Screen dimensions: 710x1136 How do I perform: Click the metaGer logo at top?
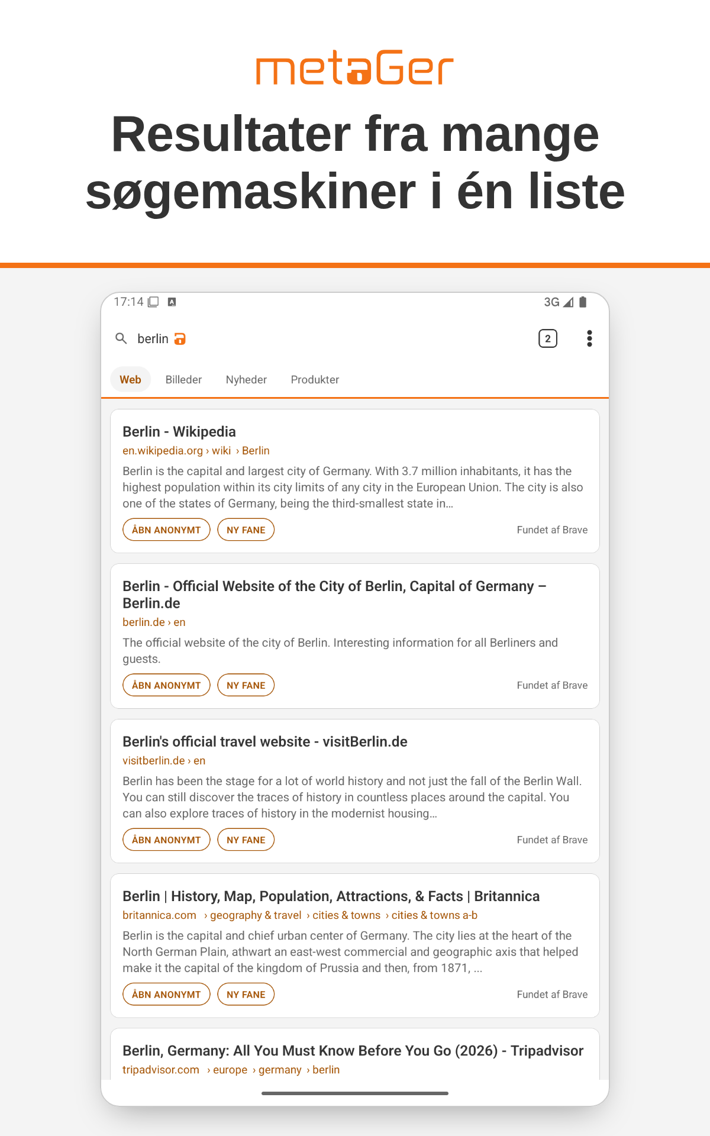355,67
